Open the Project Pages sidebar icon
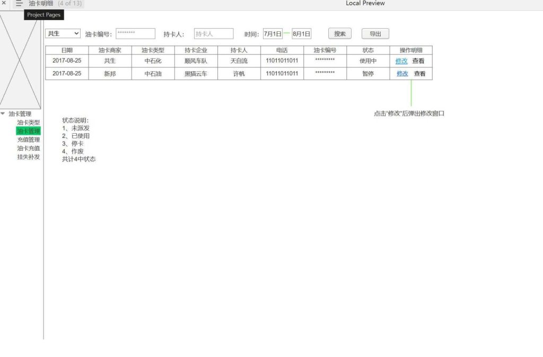The width and height of the screenshot is (543, 357). click(x=19, y=4)
